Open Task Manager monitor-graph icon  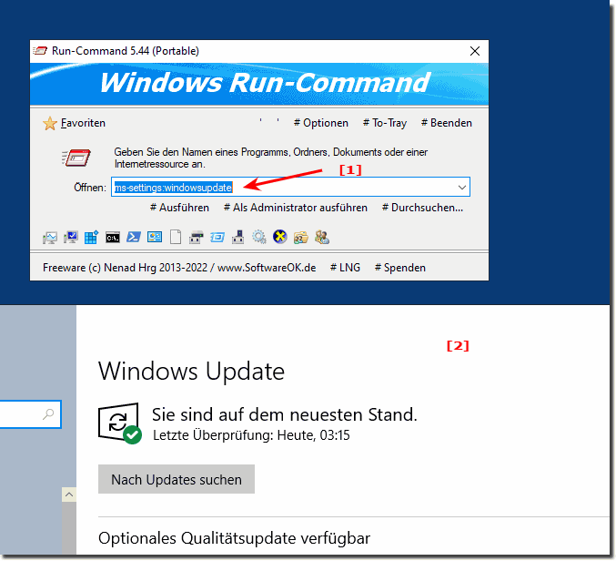50,238
